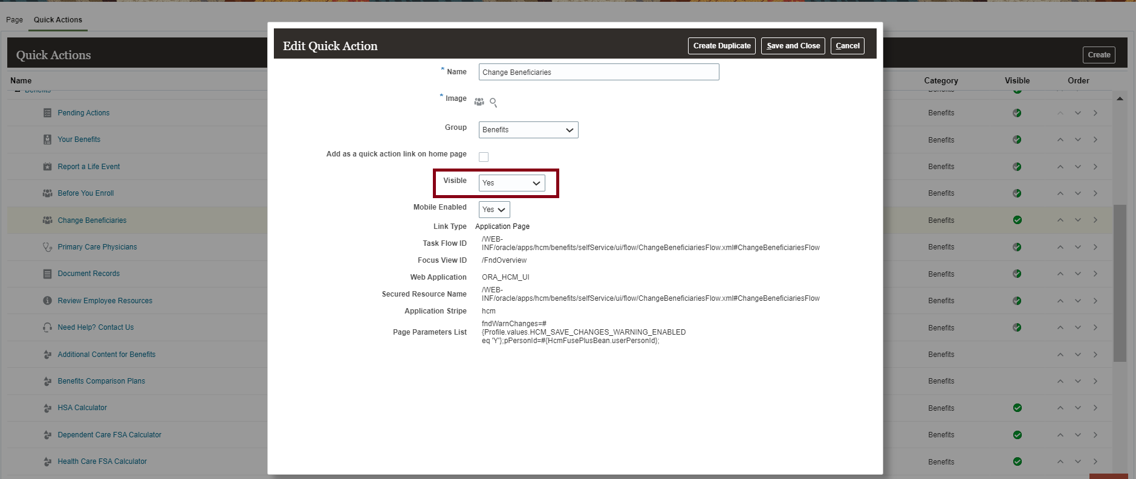The width and height of the screenshot is (1136, 479).
Task: Click the Need Help? Contact Us headset icon
Action: 47,327
